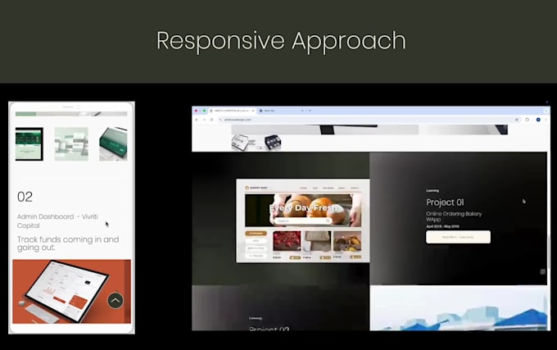Screen dimensions: 557x350
Task: Switch to the second browser tab
Action: pyautogui.click(x=280, y=111)
